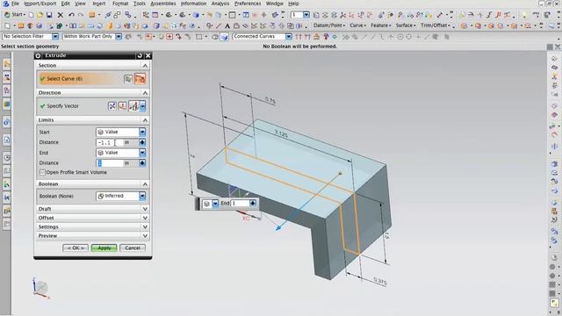Click the rectangle selection icon in selection bar

point(199,37)
